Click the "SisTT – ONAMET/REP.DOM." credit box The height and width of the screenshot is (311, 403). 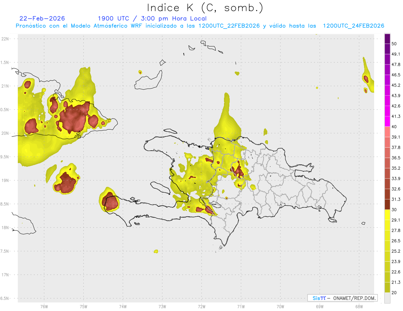(342, 298)
